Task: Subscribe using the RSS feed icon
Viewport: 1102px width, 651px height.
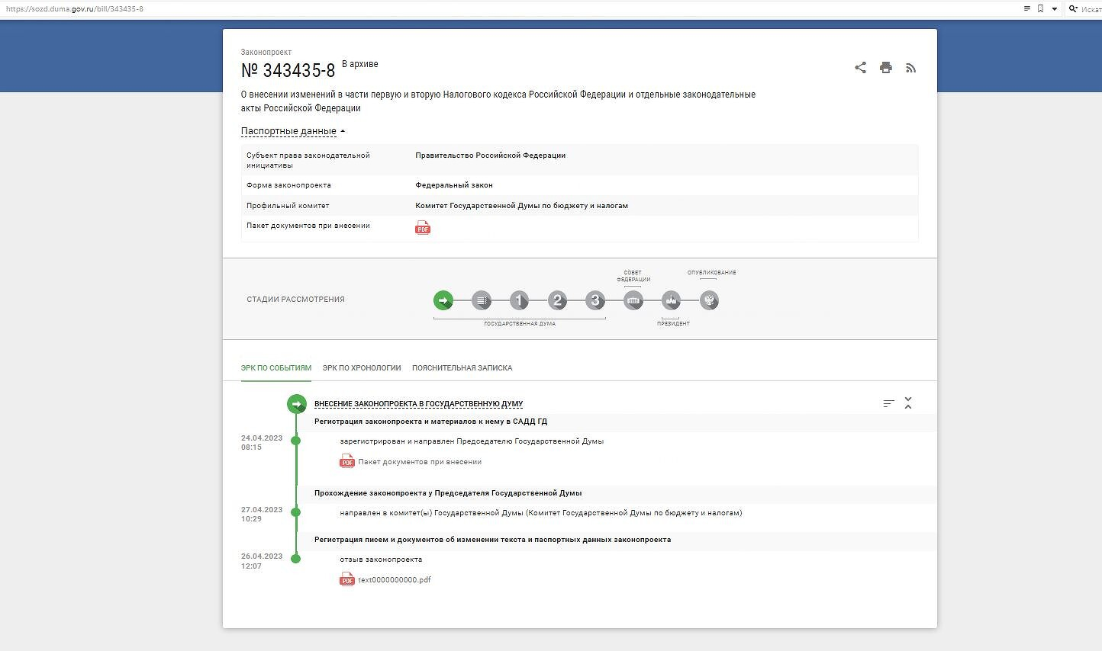Action: point(910,68)
